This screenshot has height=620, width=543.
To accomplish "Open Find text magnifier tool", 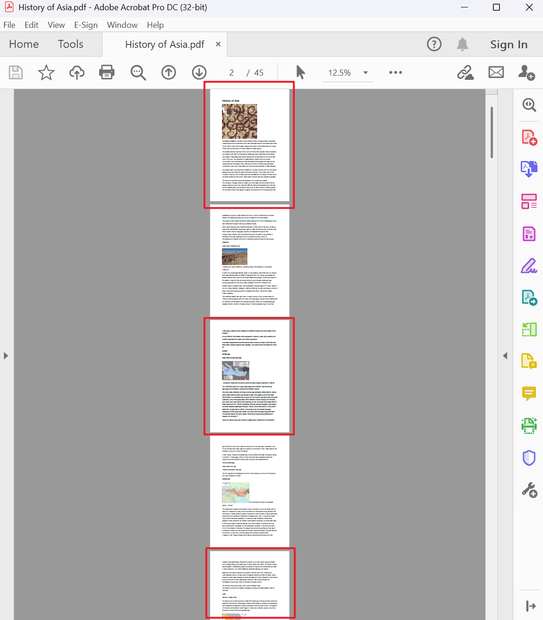I will [x=138, y=72].
